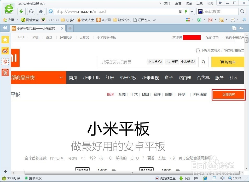Select 功能 product section link
The width and height of the screenshot is (249, 182).
coord(122,95)
